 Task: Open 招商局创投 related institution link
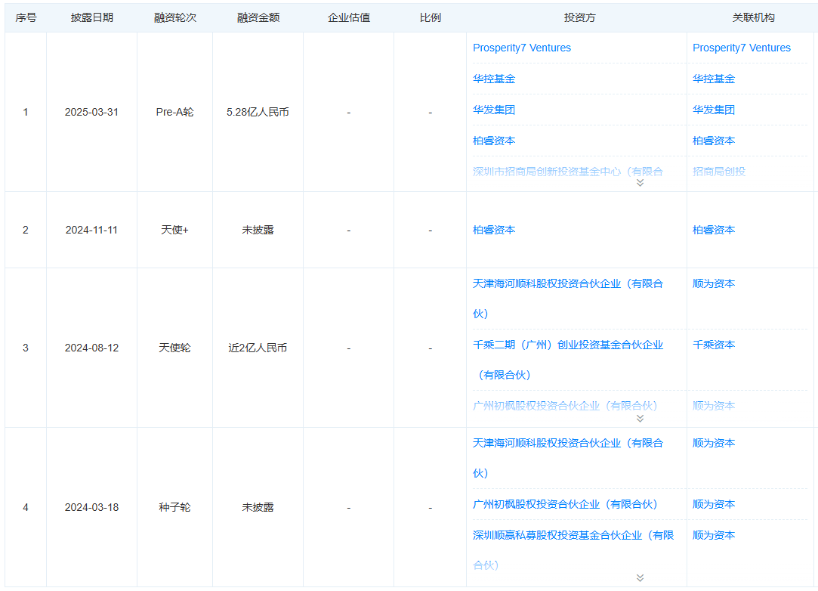pyautogui.click(x=719, y=172)
